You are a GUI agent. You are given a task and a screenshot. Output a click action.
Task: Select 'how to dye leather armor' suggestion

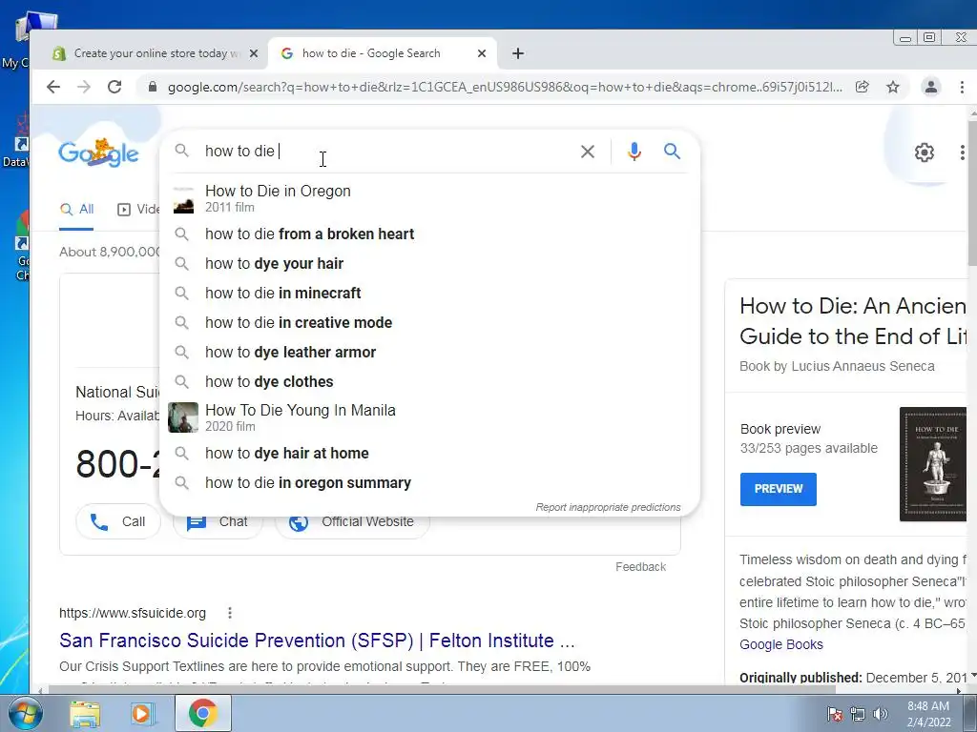click(x=430, y=353)
